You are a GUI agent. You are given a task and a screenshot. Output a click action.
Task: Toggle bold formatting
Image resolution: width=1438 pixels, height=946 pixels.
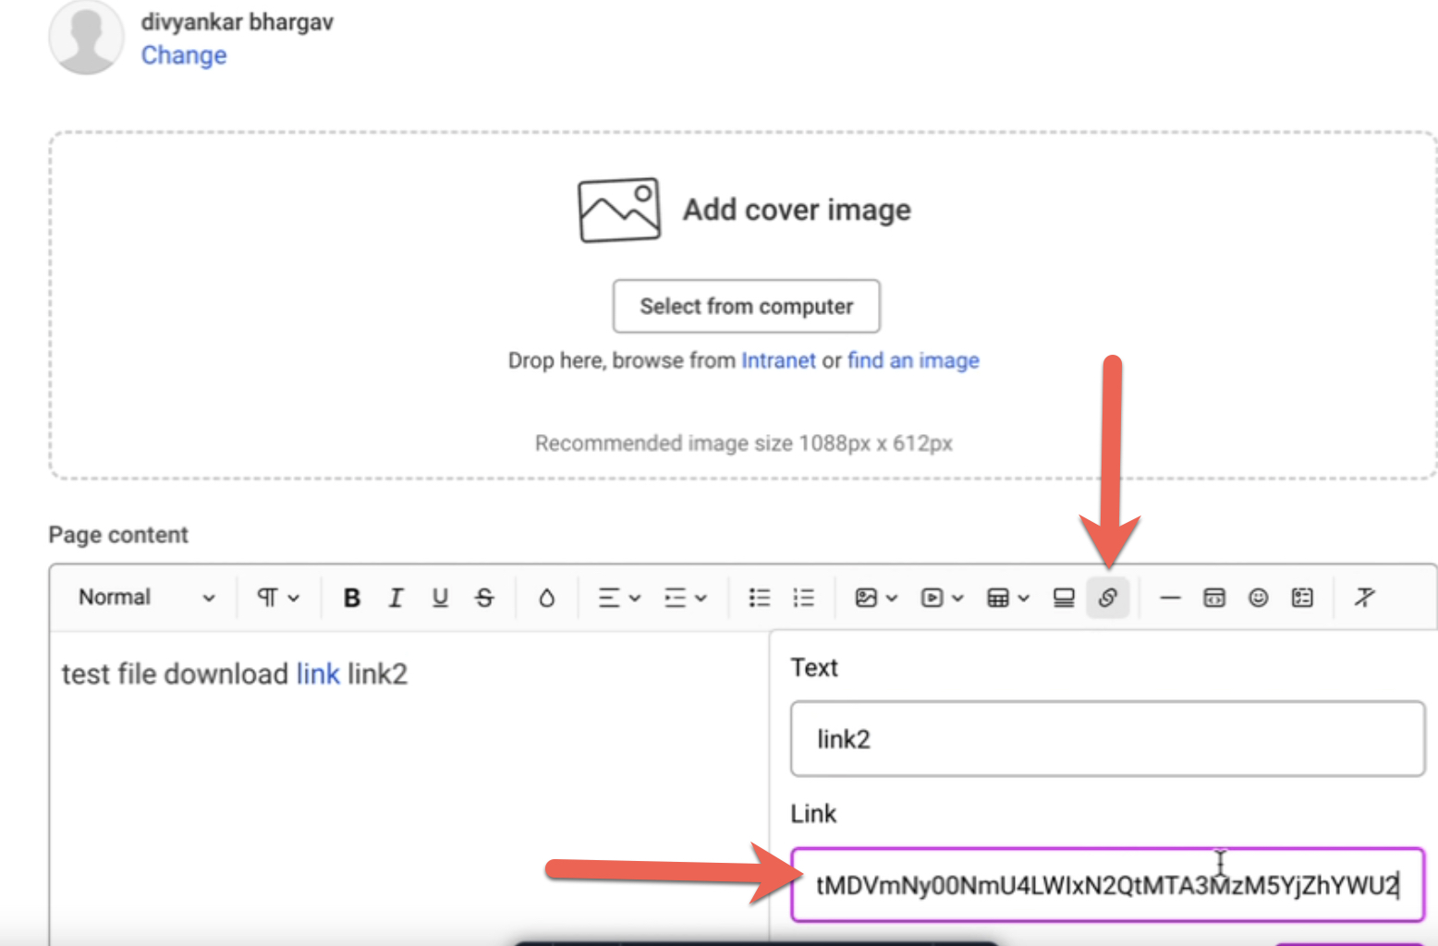pyautogui.click(x=351, y=598)
